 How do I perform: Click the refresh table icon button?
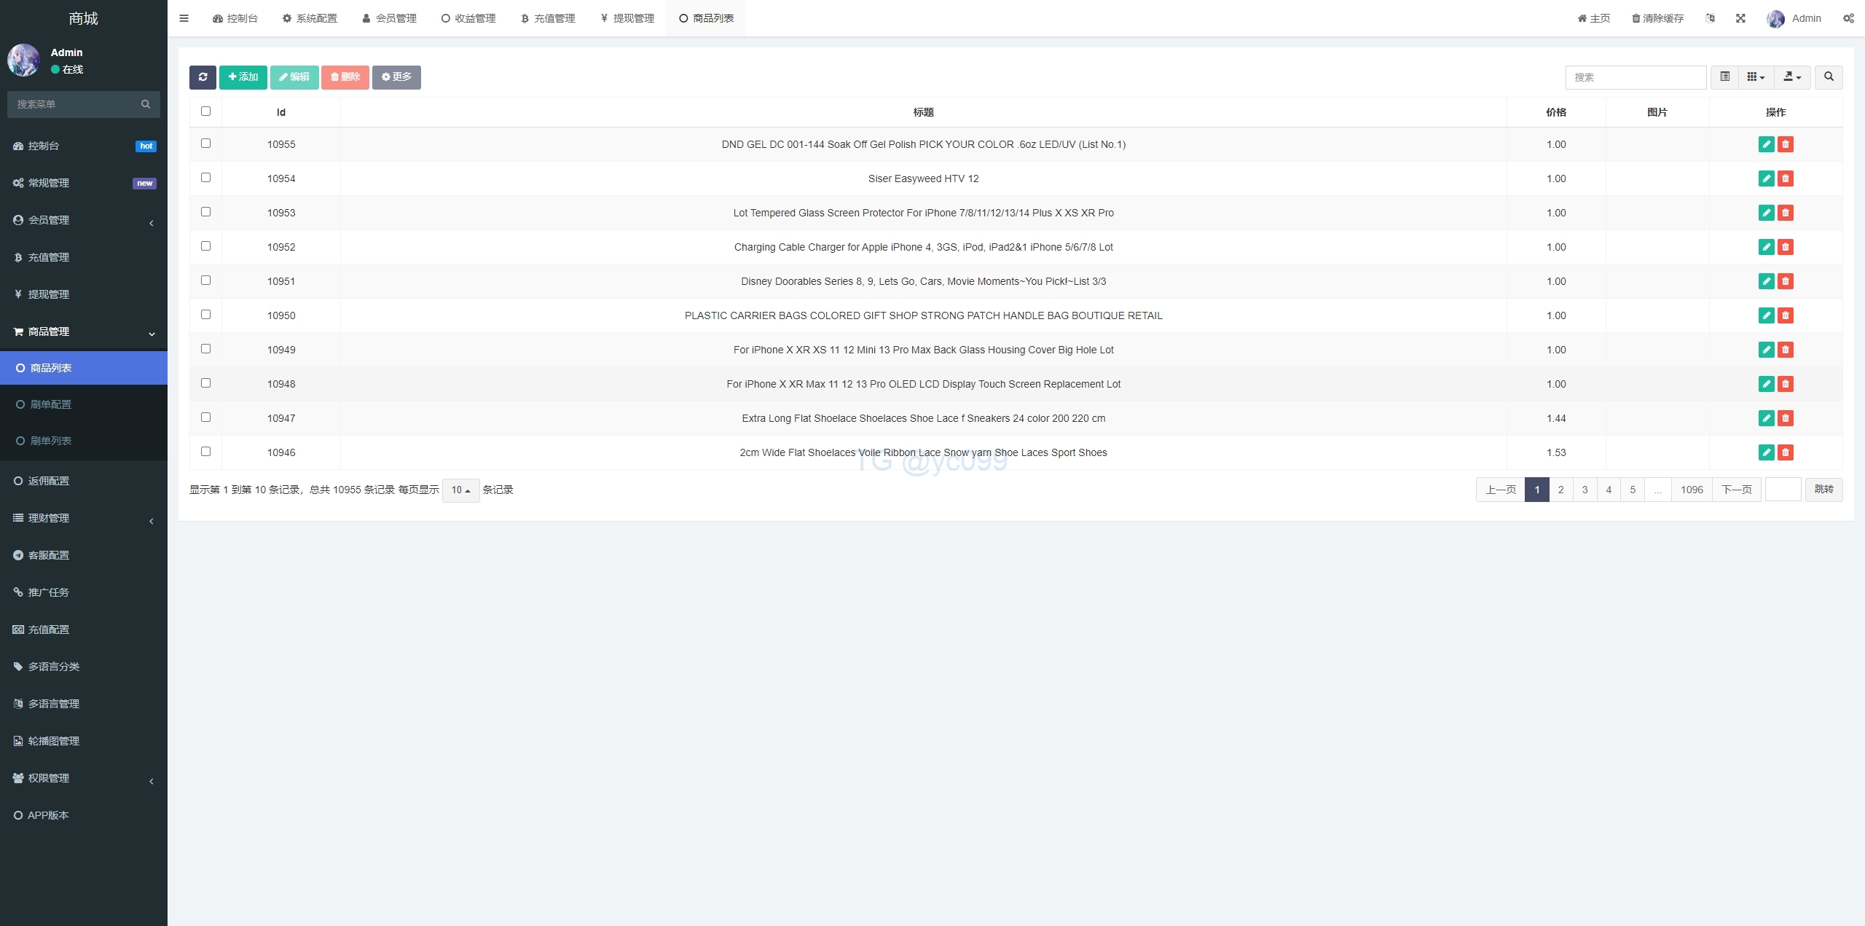[203, 77]
